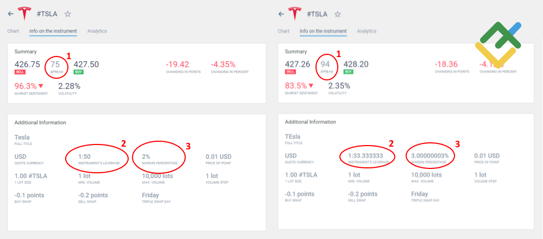Click the Tesla logo in the right panel
543x239 pixels.
point(295,13)
